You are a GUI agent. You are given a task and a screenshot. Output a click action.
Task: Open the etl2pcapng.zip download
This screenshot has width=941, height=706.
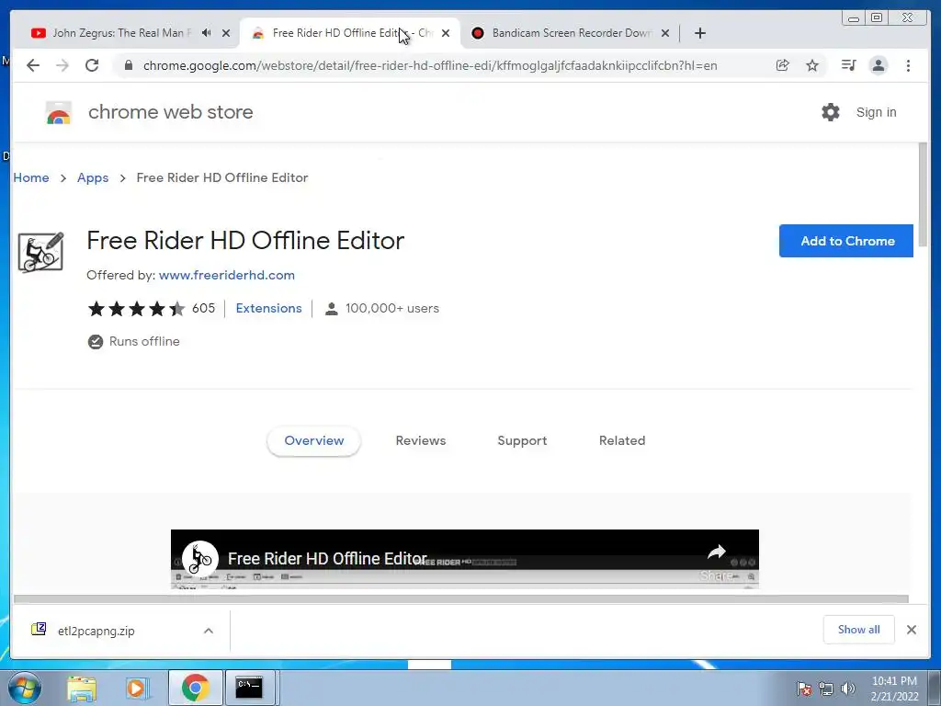coord(96,631)
